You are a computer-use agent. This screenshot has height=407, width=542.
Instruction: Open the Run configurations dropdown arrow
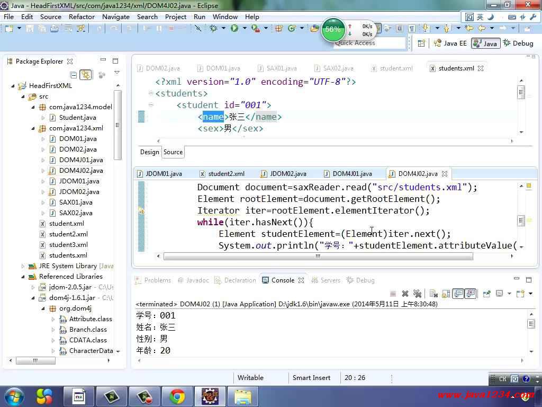coord(245,29)
